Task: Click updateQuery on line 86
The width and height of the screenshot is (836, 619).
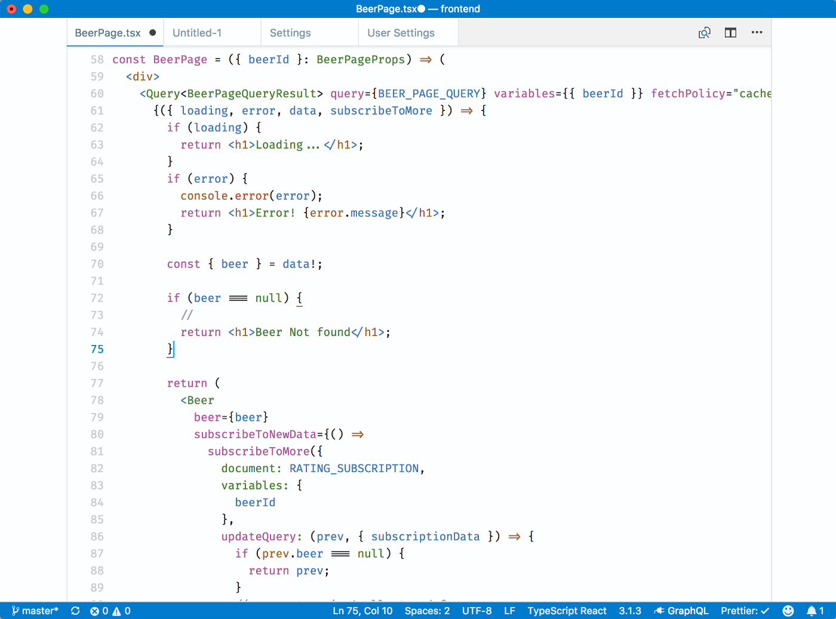Action: [x=259, y=537]
